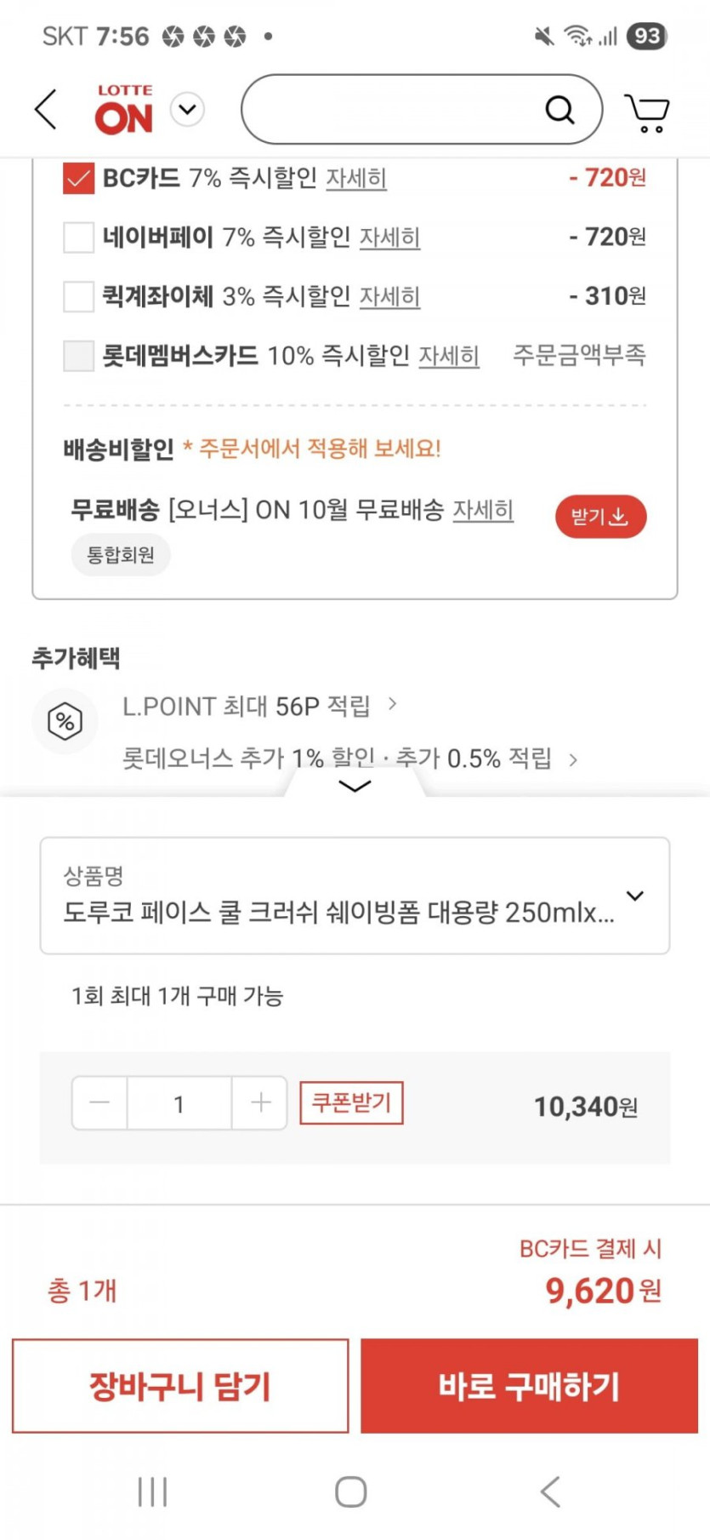Image resolution: width=710 pixels, height=1540 pixels.
Task: Open the Lotte ON home logo
Action: 124,111
